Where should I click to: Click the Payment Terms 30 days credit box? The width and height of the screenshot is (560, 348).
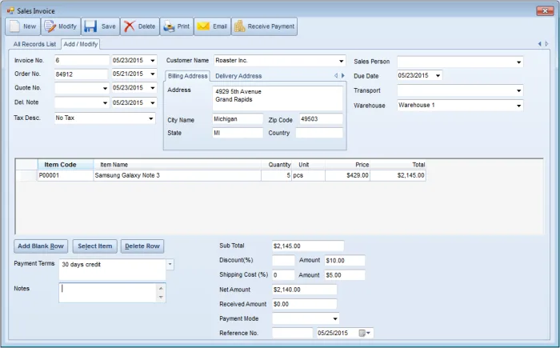tap(112, 270)
